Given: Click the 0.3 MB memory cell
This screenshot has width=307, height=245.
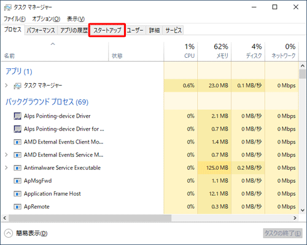Looking at the screenshot, I should click(214, 207).
